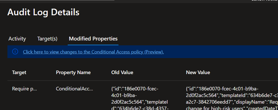Screen dimensions: 278x110
Task: Select the Modified Properties tab
Action: pyautogui.click(x=93, y=39)
